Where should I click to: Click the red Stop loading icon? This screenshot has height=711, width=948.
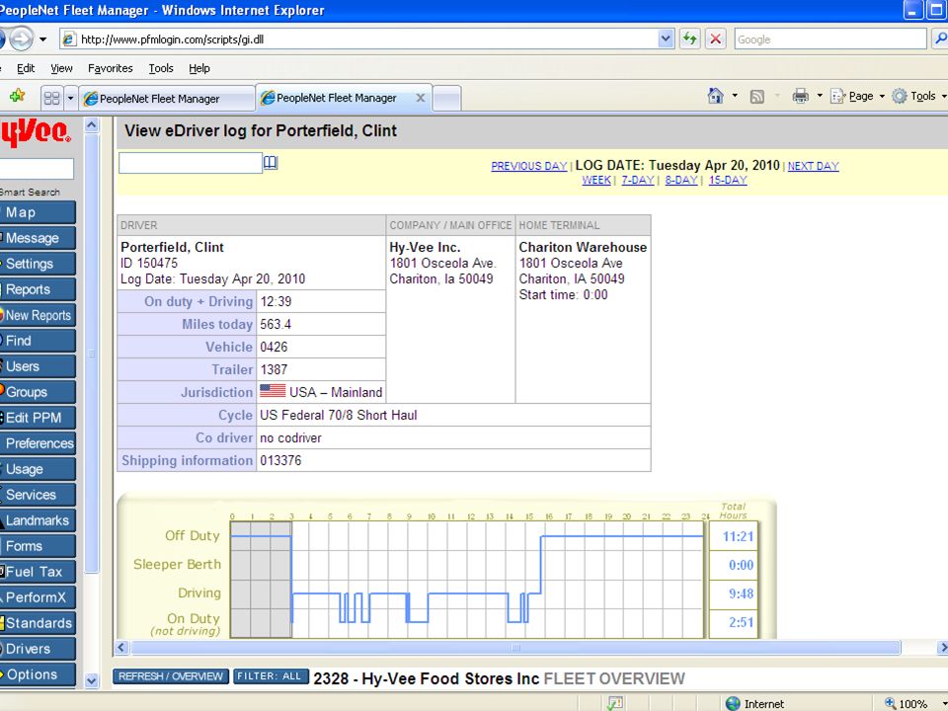tap(715, 39)
